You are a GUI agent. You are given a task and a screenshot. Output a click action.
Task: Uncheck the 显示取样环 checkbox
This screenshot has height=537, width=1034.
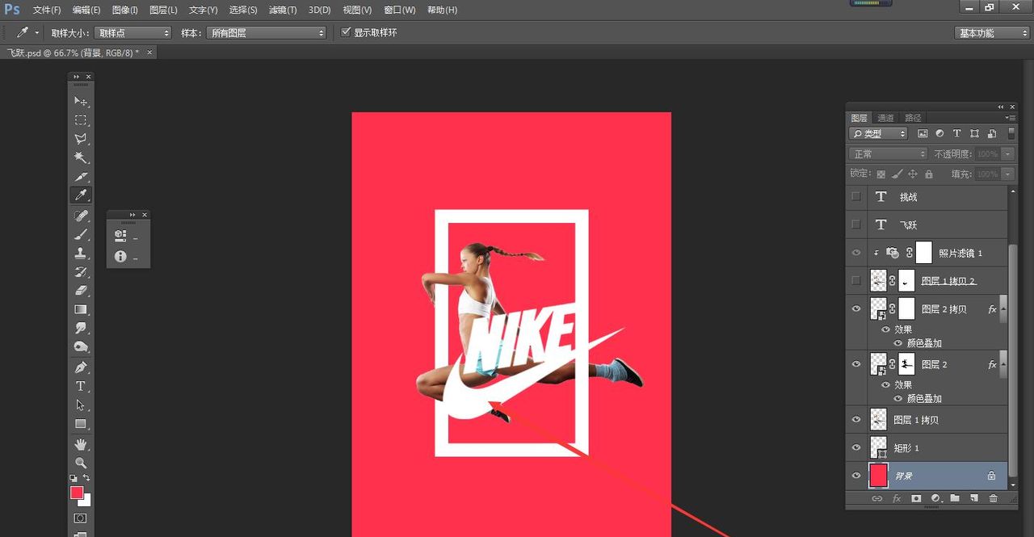(346, 32)
